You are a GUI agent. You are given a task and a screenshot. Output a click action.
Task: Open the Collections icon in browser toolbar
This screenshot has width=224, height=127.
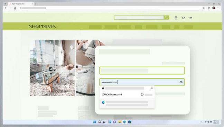[x=209, y=8]
